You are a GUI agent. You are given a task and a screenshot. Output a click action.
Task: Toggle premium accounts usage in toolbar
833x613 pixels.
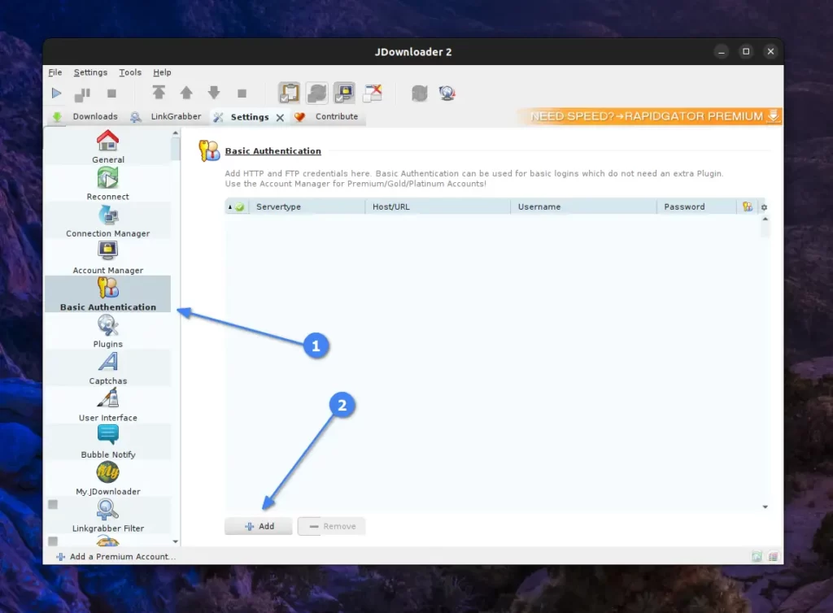tap(344, 93)
